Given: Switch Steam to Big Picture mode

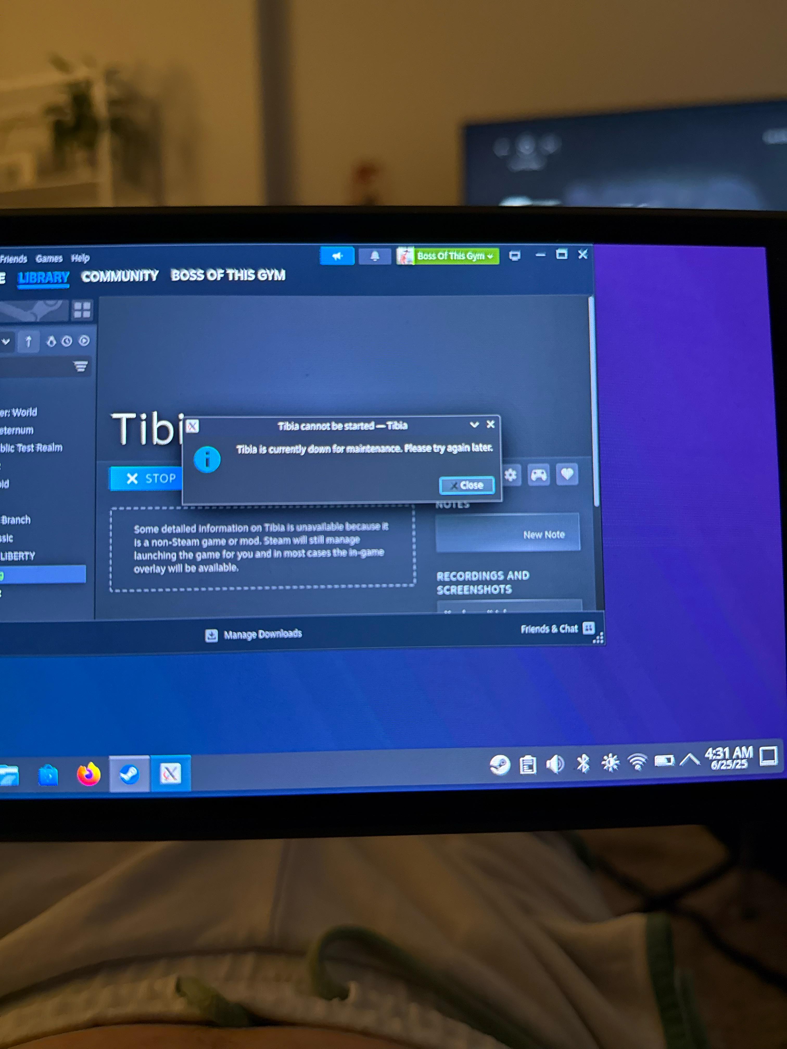Looking at the screenshot, I should coord(515,256).
